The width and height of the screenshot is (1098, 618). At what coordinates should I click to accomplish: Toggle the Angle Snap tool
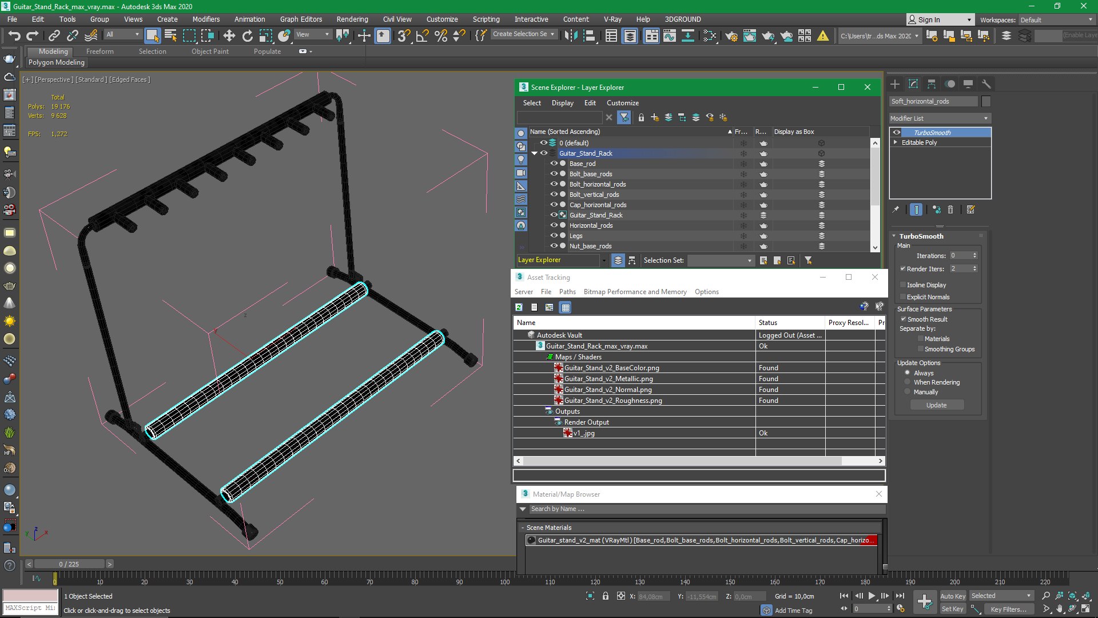[422, 35]
